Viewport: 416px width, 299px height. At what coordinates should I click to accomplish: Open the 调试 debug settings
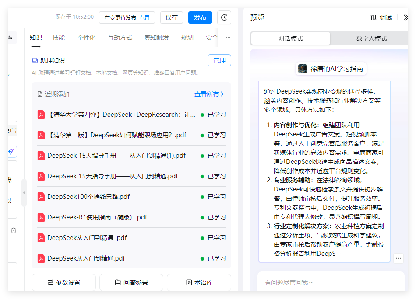[381, 17]
